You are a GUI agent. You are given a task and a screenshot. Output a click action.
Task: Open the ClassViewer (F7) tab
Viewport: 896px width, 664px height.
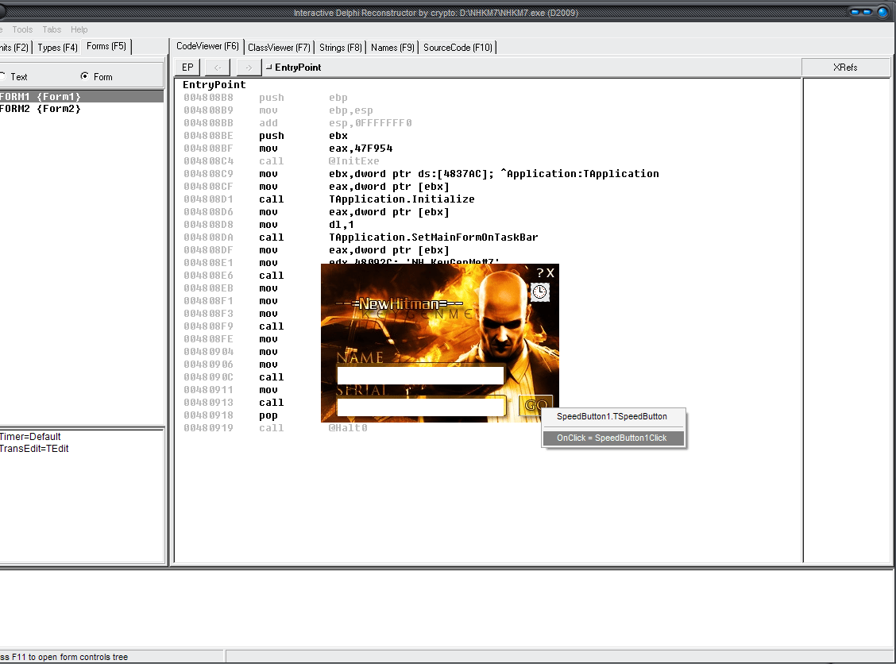tap(279, 48)
